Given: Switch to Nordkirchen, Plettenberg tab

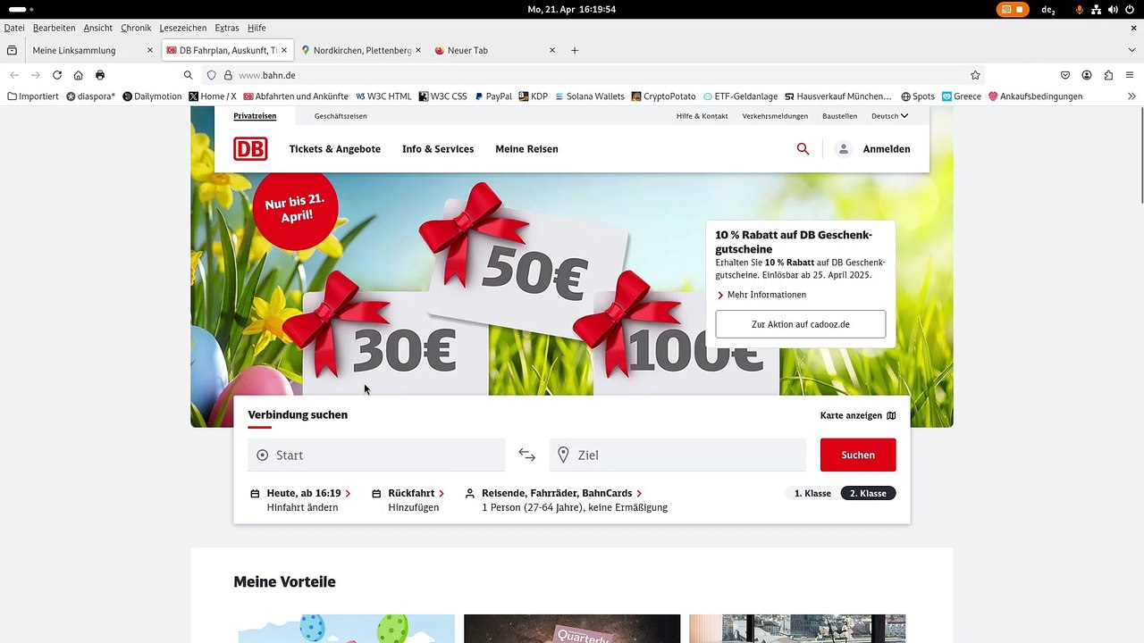Looking at the screenshot, I should (x=362, y=50).
